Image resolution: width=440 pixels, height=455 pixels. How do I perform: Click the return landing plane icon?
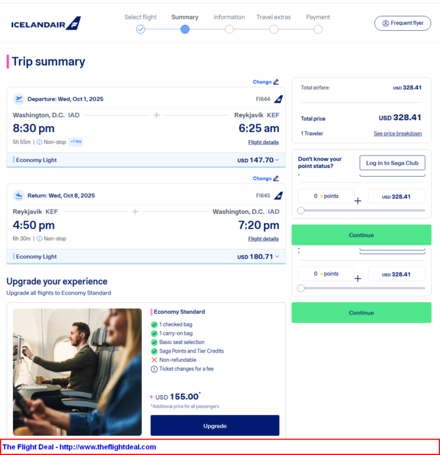tap(19, 196)
